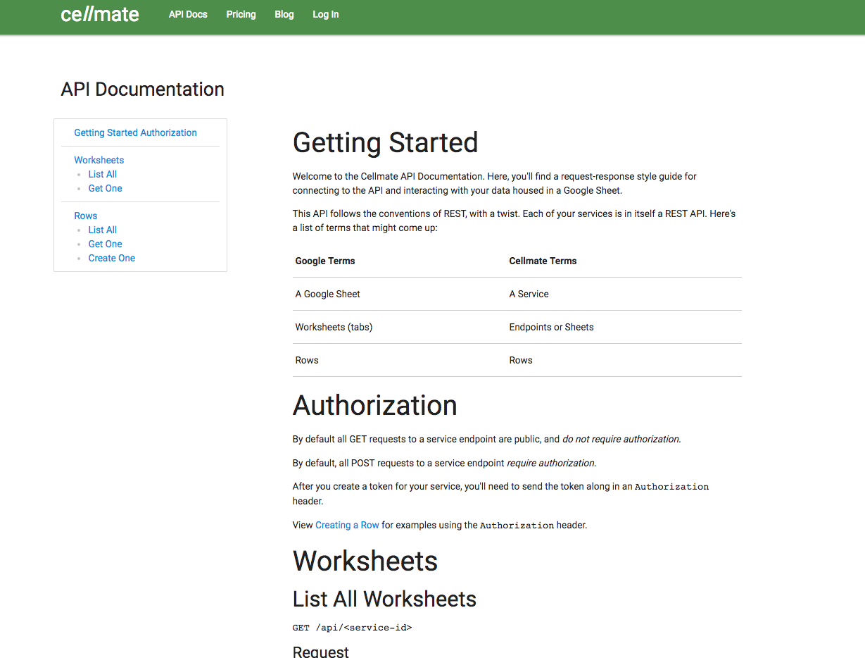This screenshot has width=865, height=658.
Task: Open Get One under Worksheets in sidebar
Action: click(106, 188)
